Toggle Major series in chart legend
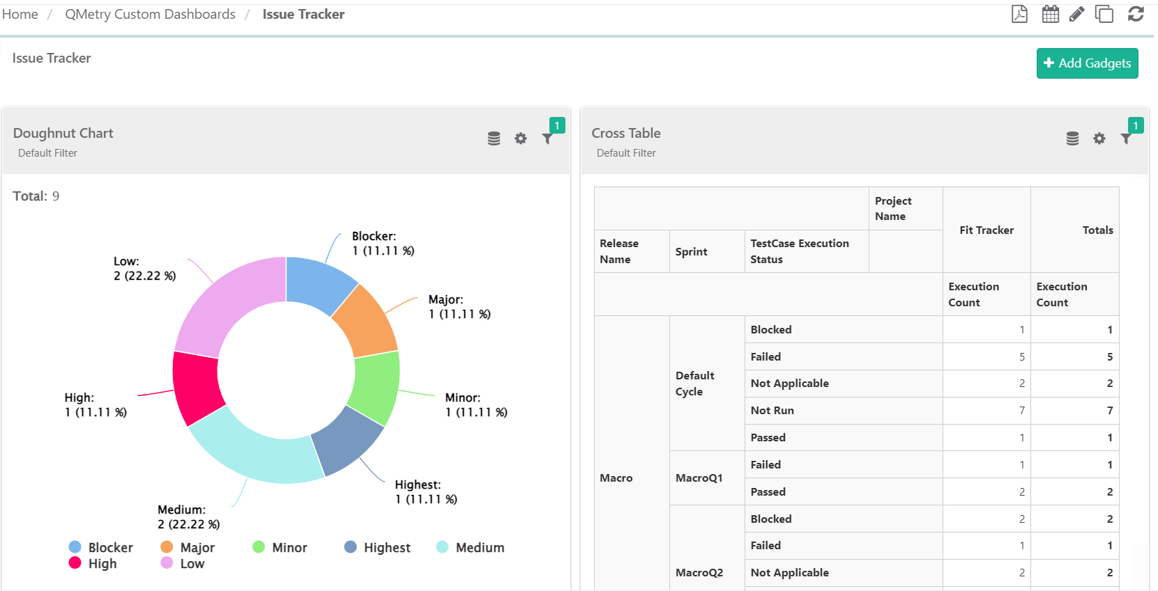The image size is (1158, 591). coord(188,548)
